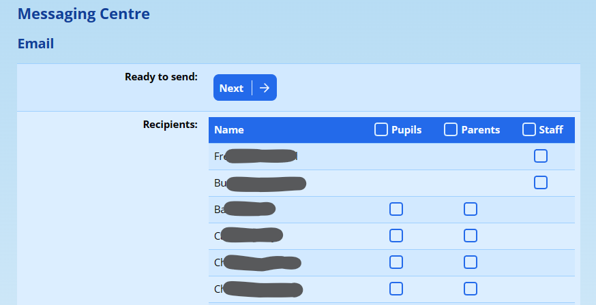Toggle Pupils checkbox in fifth recipient row
596x305 pixels.
(396, 262)
